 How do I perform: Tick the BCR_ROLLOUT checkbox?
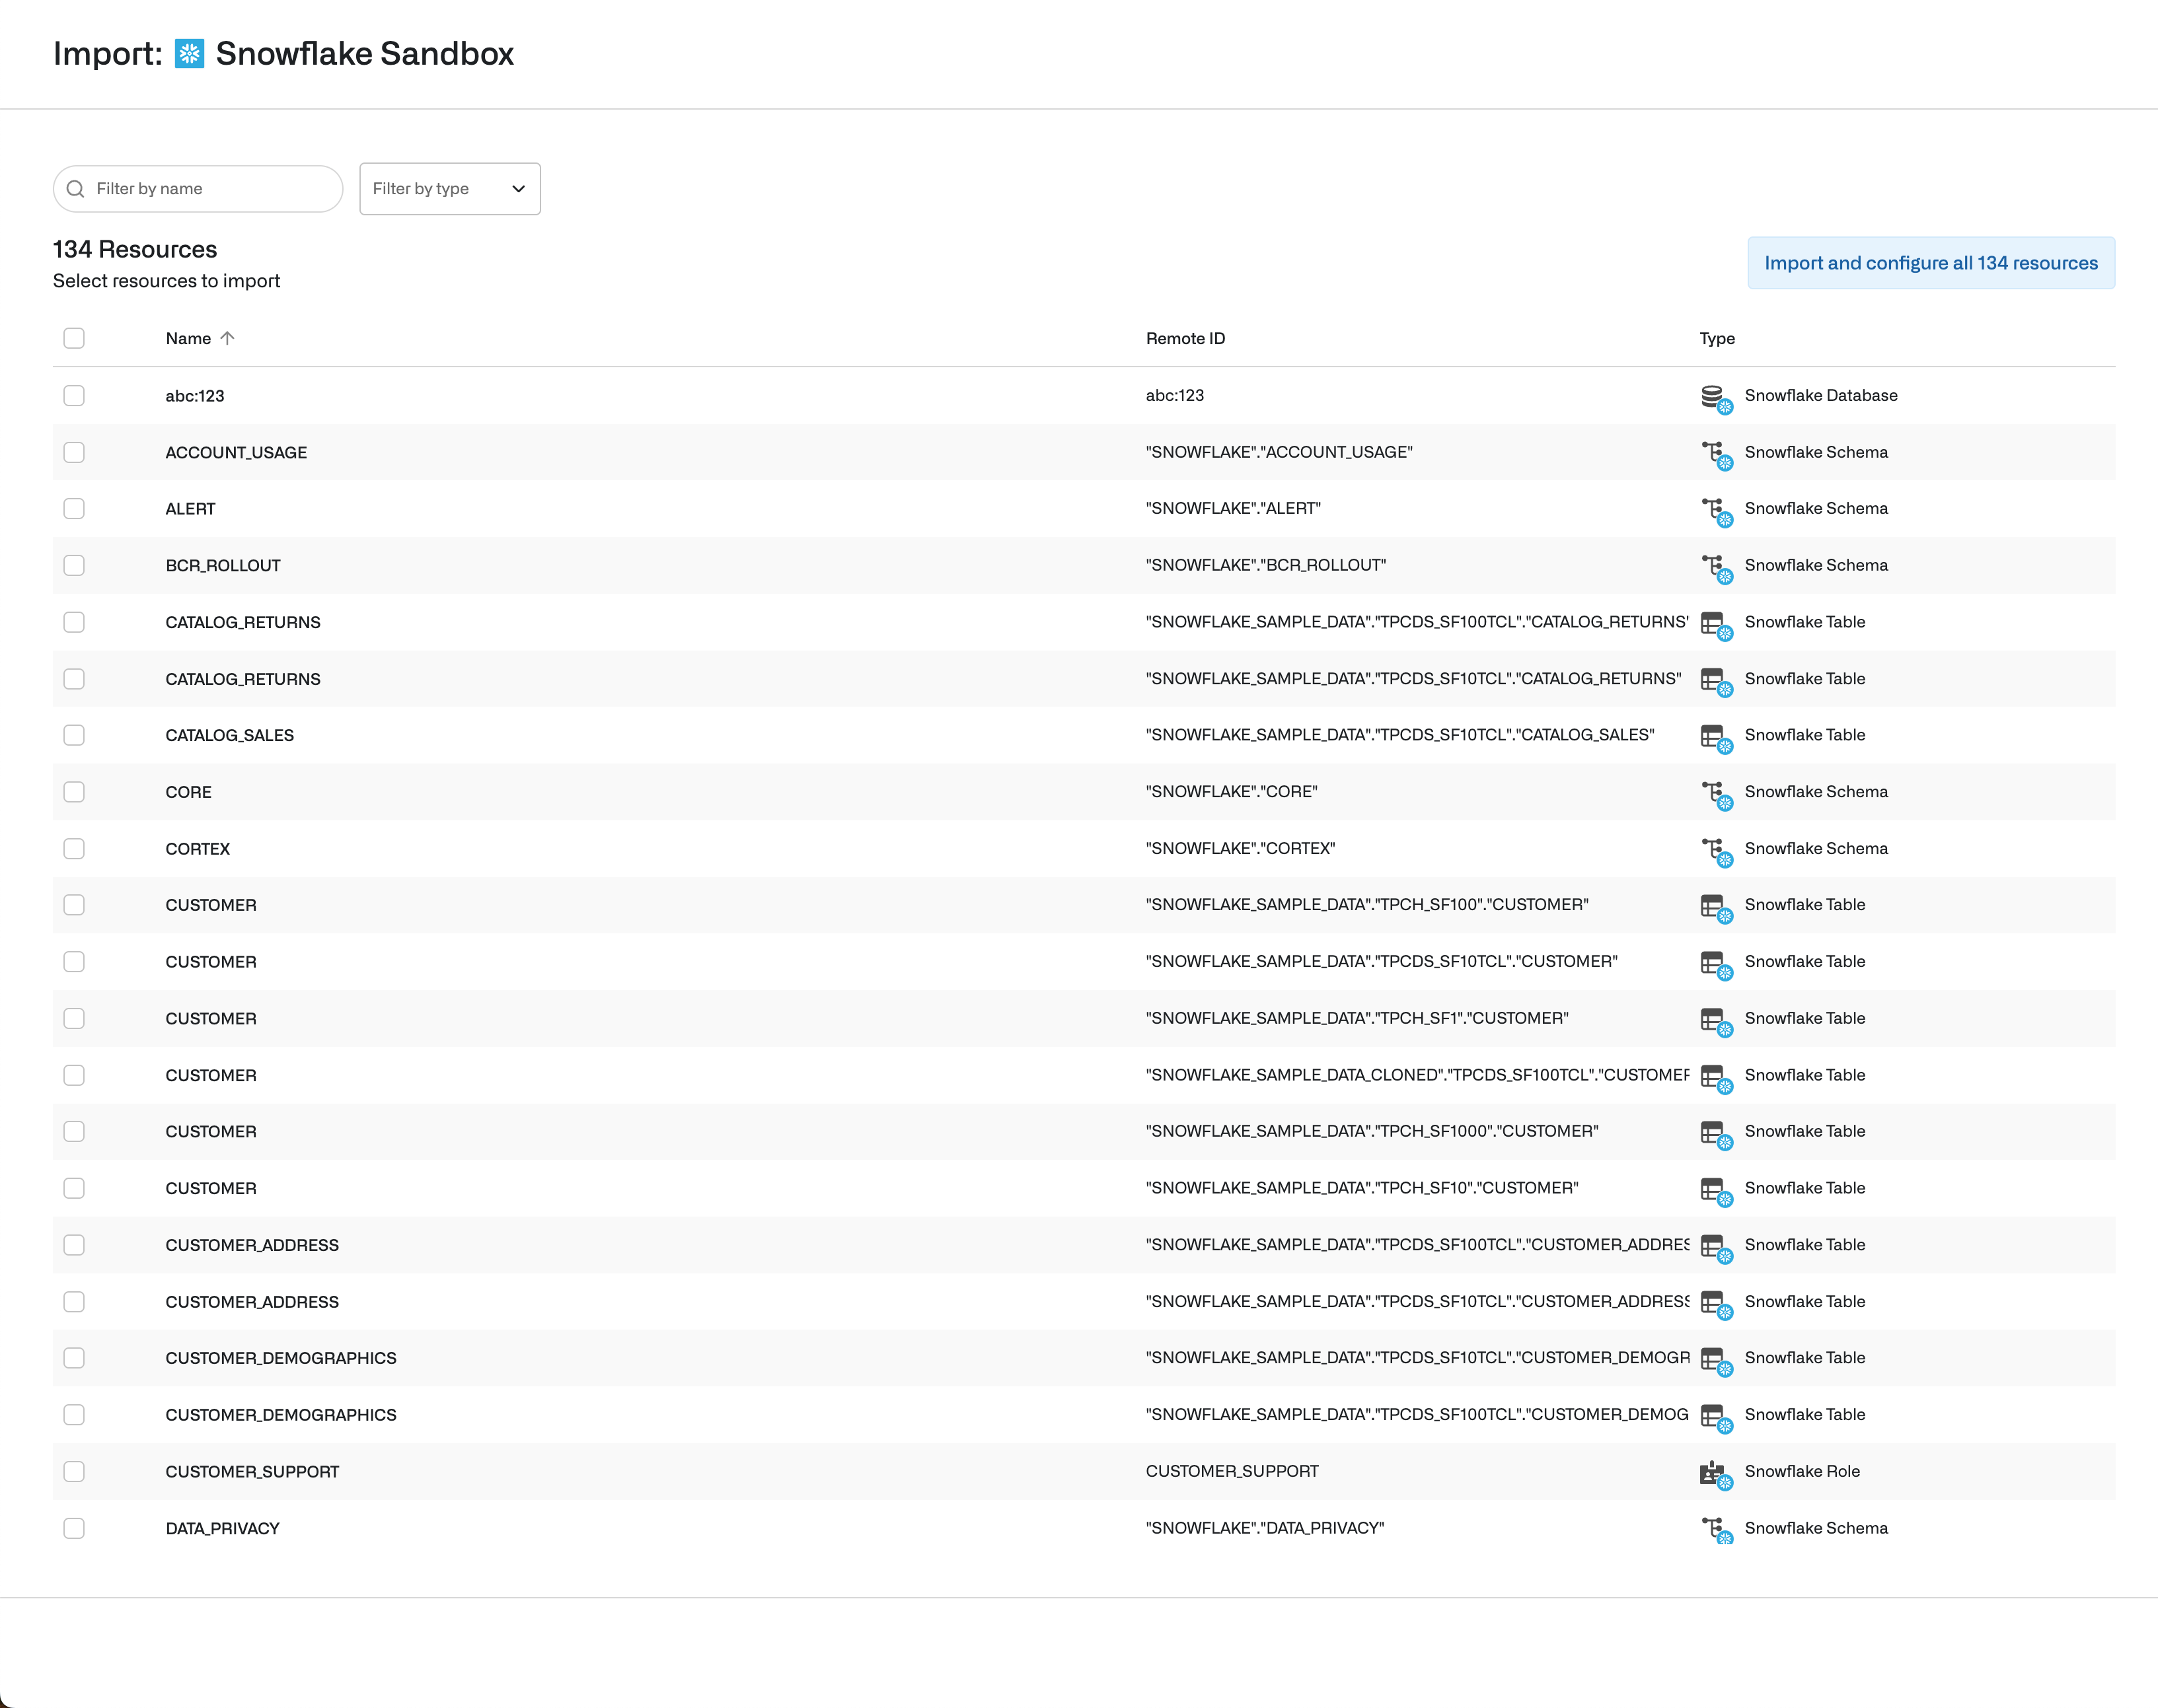click(x=74, y=565)
